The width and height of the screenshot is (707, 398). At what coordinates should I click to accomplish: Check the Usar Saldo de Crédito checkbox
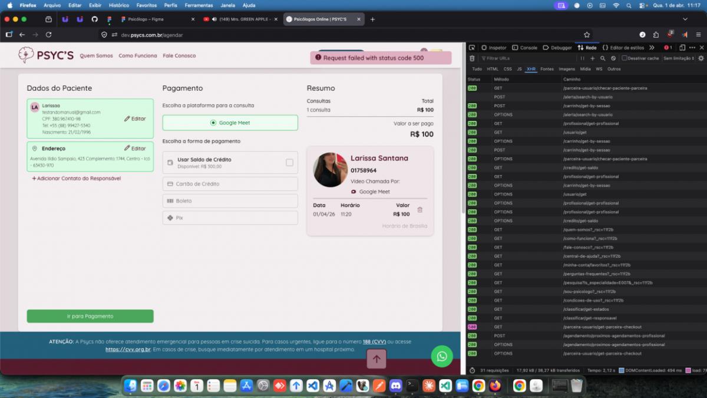289,162
